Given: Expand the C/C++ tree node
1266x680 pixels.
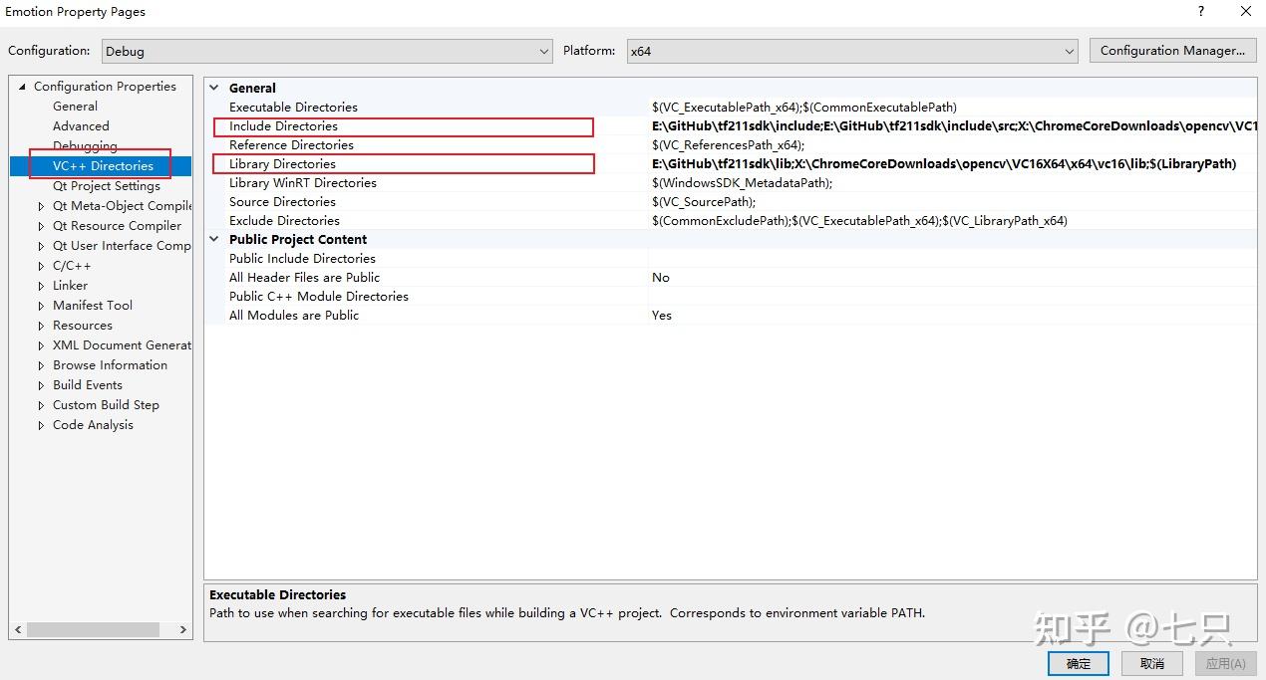Looking at the screenshot, I should 39,265.
